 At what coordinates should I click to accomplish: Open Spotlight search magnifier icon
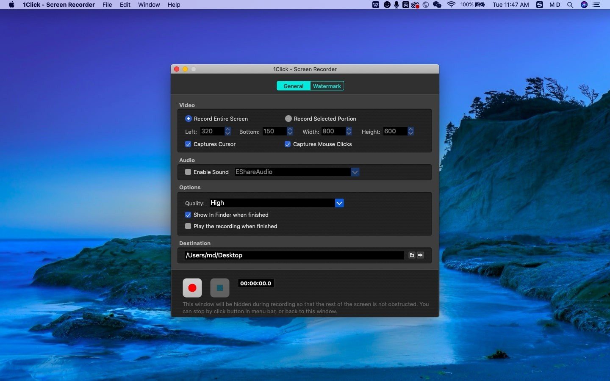(x=570, y=5)
